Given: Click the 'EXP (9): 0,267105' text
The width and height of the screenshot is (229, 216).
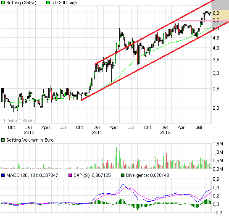Looking at the screenshot, I should point(92,175).
